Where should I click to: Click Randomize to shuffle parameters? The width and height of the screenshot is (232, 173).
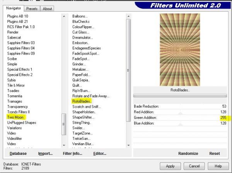tap(188, 153)
